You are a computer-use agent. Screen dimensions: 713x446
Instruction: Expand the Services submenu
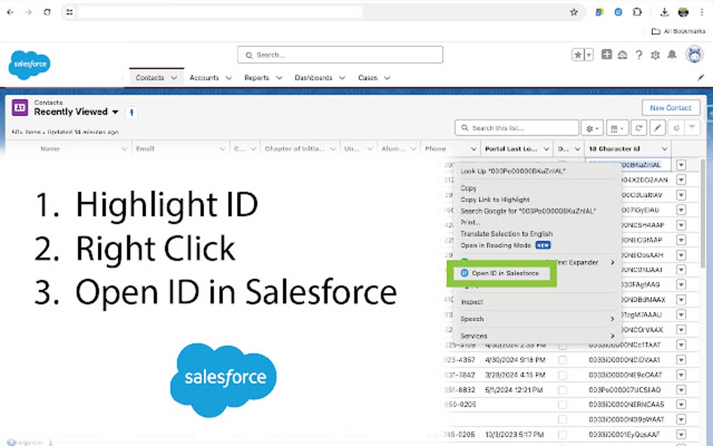pyautogui.click(x=538, y=336)
